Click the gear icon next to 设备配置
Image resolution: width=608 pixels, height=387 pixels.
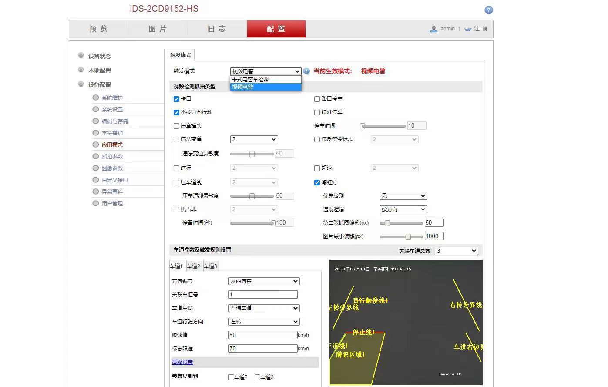tap(81, 84)
